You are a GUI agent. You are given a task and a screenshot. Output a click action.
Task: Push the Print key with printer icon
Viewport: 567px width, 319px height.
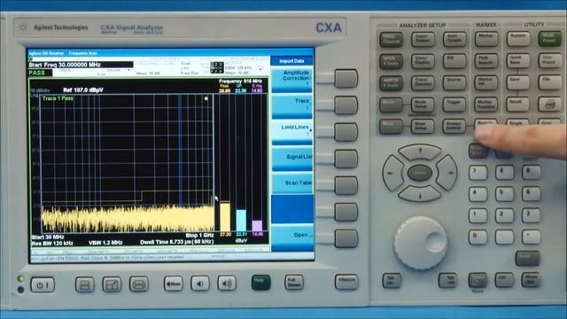[549, 105]
